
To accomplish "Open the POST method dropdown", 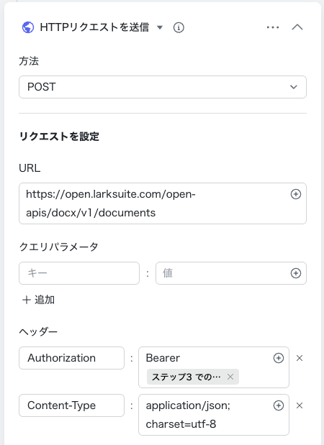I will click(x=163, y=87).
